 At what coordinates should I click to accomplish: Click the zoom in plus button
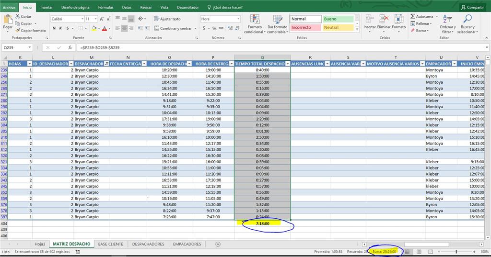click(x=474, y=252)
